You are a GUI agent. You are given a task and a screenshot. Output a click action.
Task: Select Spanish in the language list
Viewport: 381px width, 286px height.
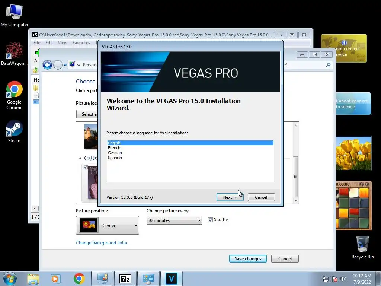pyautogui.click(x=190, y=158)
